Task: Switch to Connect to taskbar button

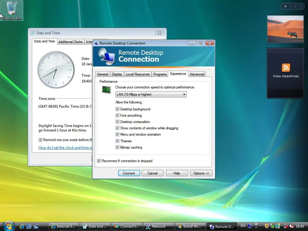Action: click(x=127, y=226)
